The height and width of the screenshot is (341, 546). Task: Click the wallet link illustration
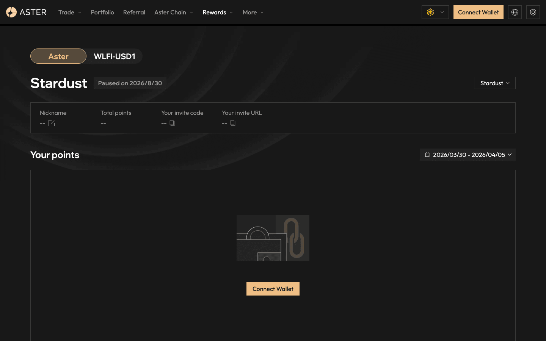coord(273,238)
